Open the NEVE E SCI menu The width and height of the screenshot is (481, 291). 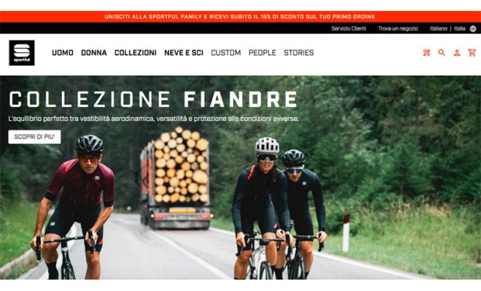pos(184,53)
